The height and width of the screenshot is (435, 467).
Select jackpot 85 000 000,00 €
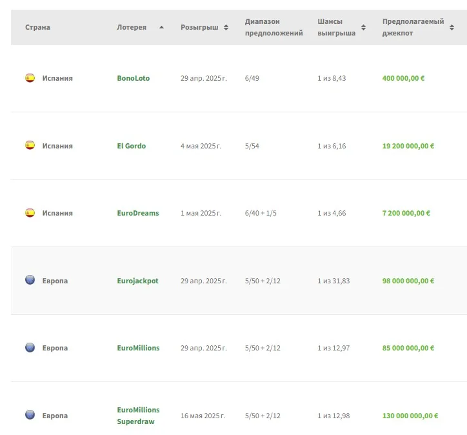pos(408,348)
